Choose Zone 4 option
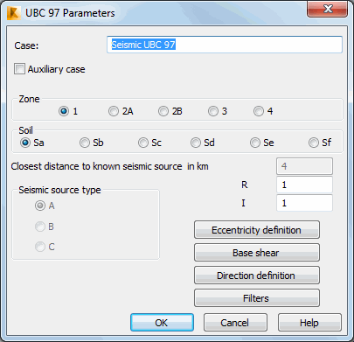354x342 pixels. 259,111
